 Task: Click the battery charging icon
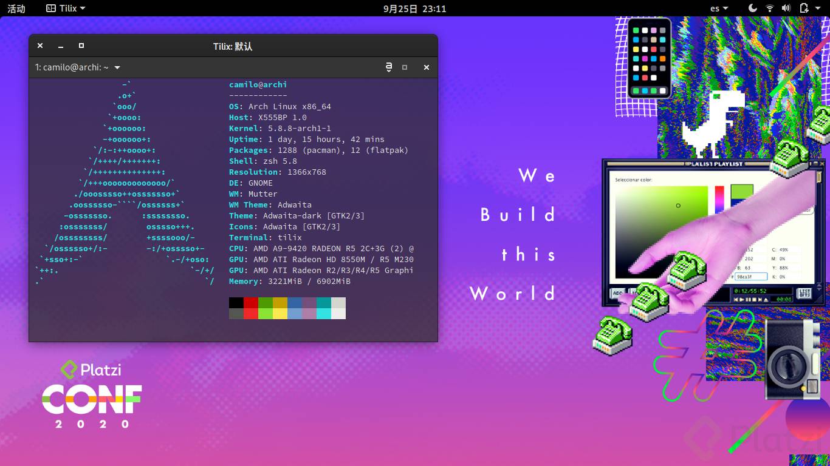click(x=803, y=8)
